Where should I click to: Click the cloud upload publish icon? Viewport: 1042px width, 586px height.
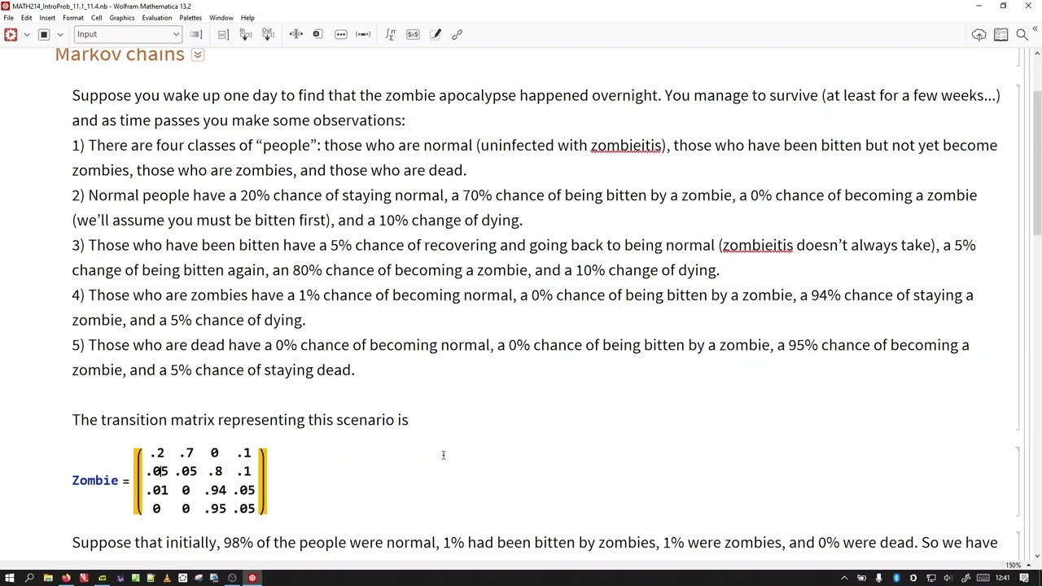tap(979, 34)
